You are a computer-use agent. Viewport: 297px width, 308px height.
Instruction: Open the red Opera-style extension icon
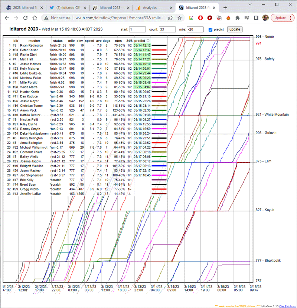pyautogui.click(x=200, y=18)
